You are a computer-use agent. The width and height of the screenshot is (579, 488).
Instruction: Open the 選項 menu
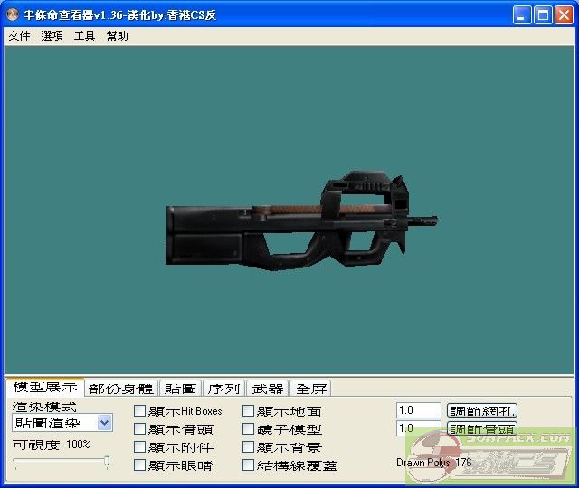click(52, 36)
